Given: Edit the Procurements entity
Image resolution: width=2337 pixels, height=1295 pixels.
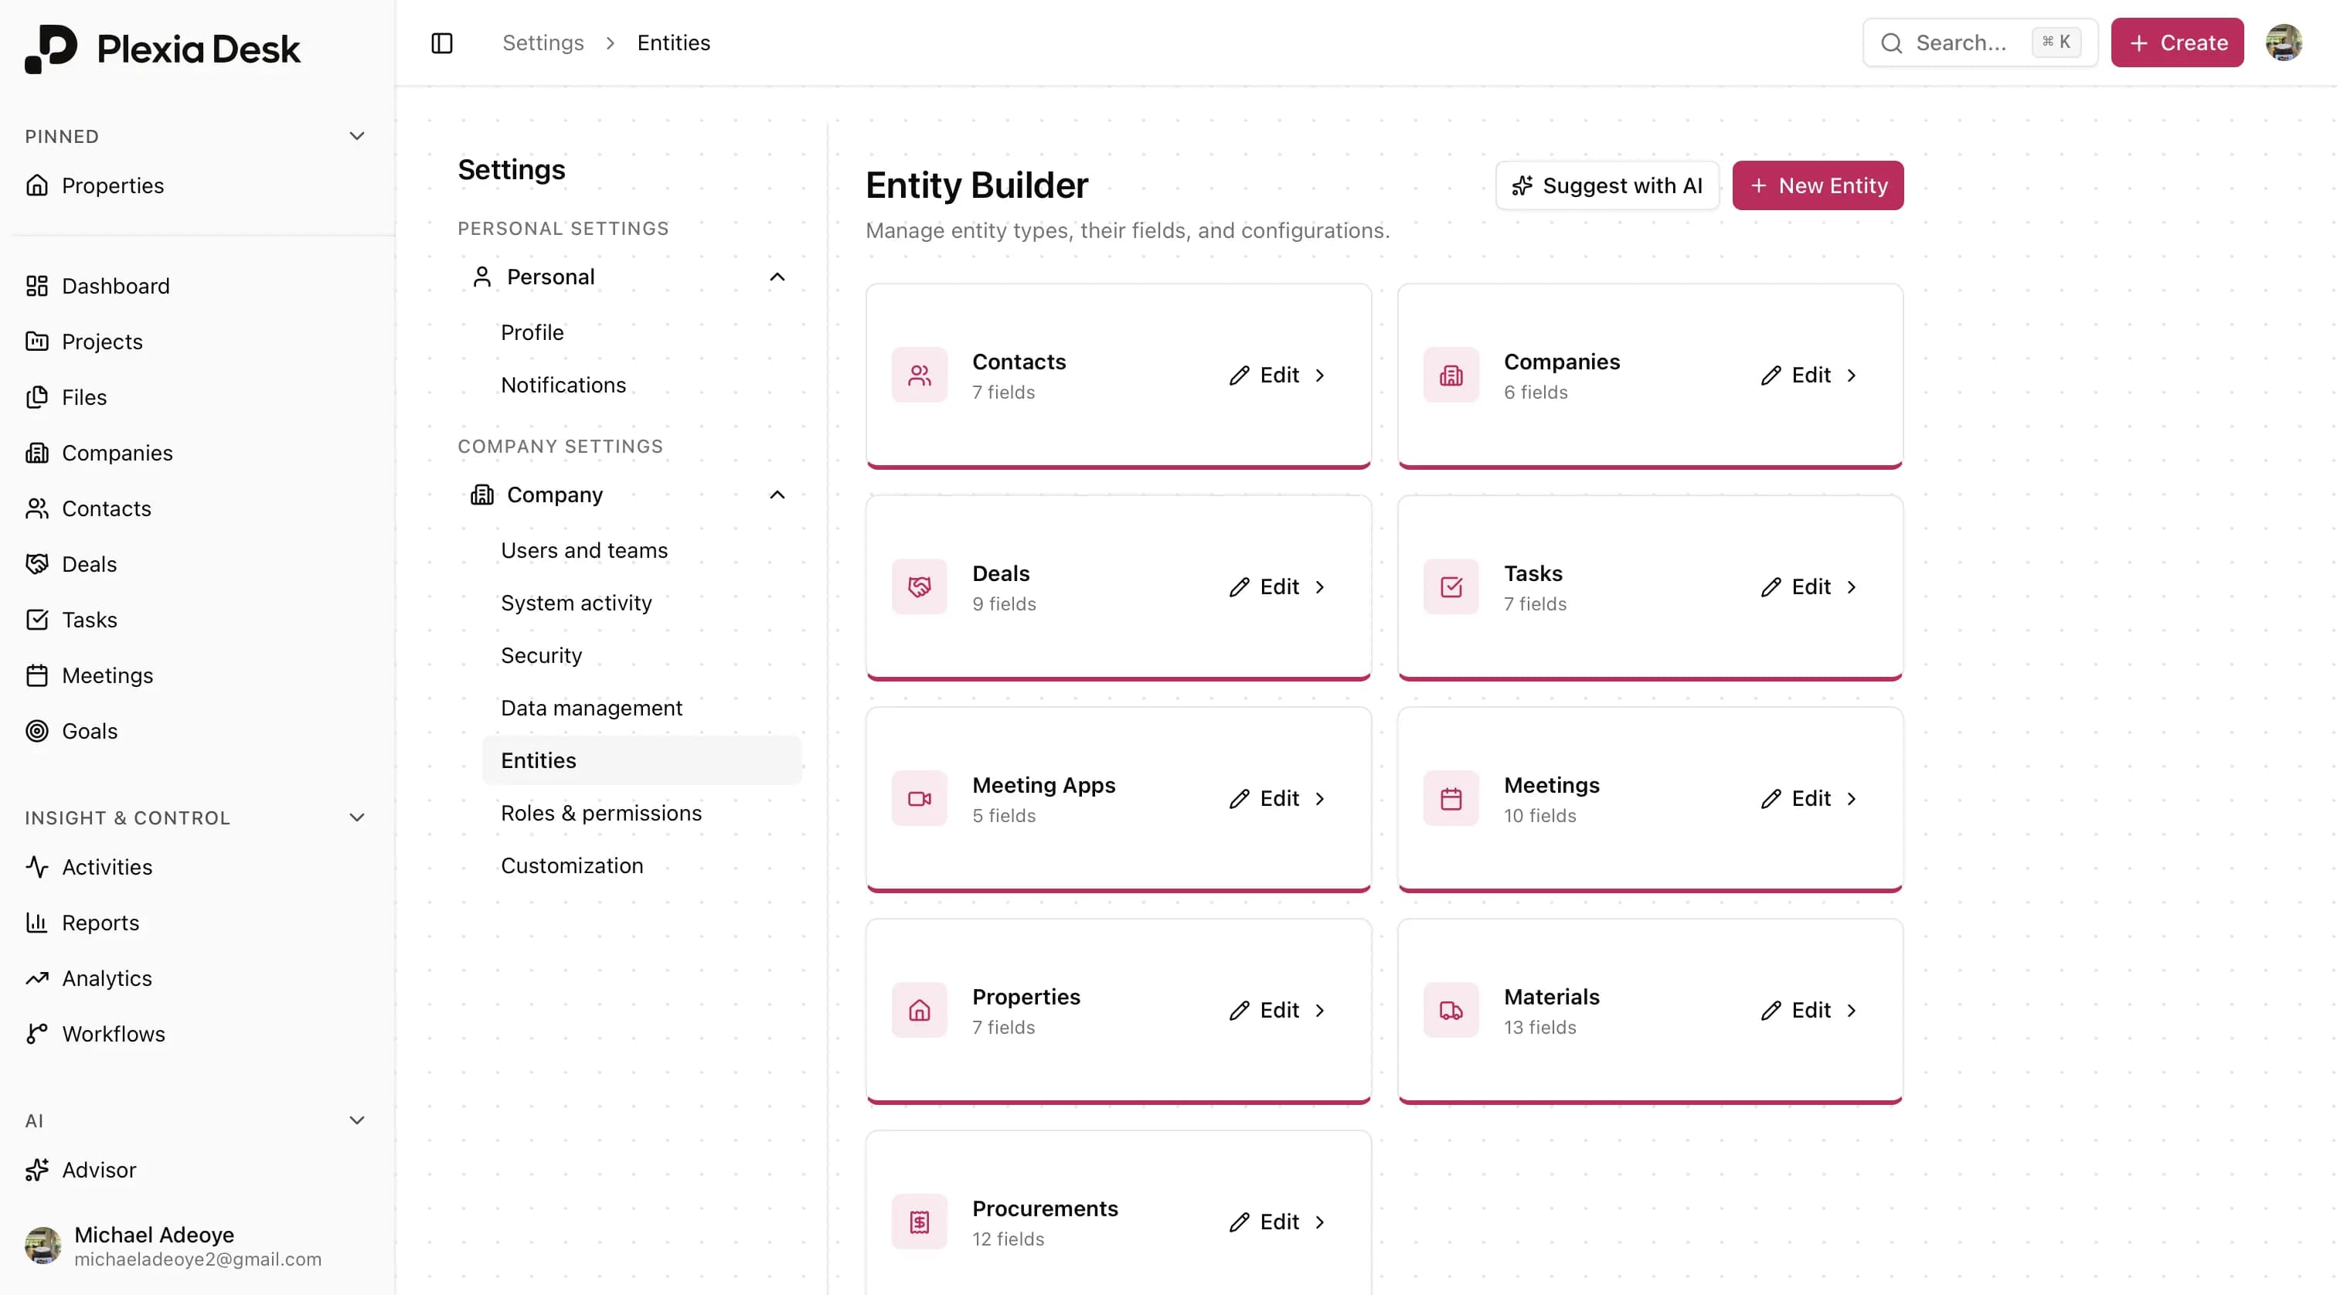Looking at the screenshot, I should pos(1277,1222).
